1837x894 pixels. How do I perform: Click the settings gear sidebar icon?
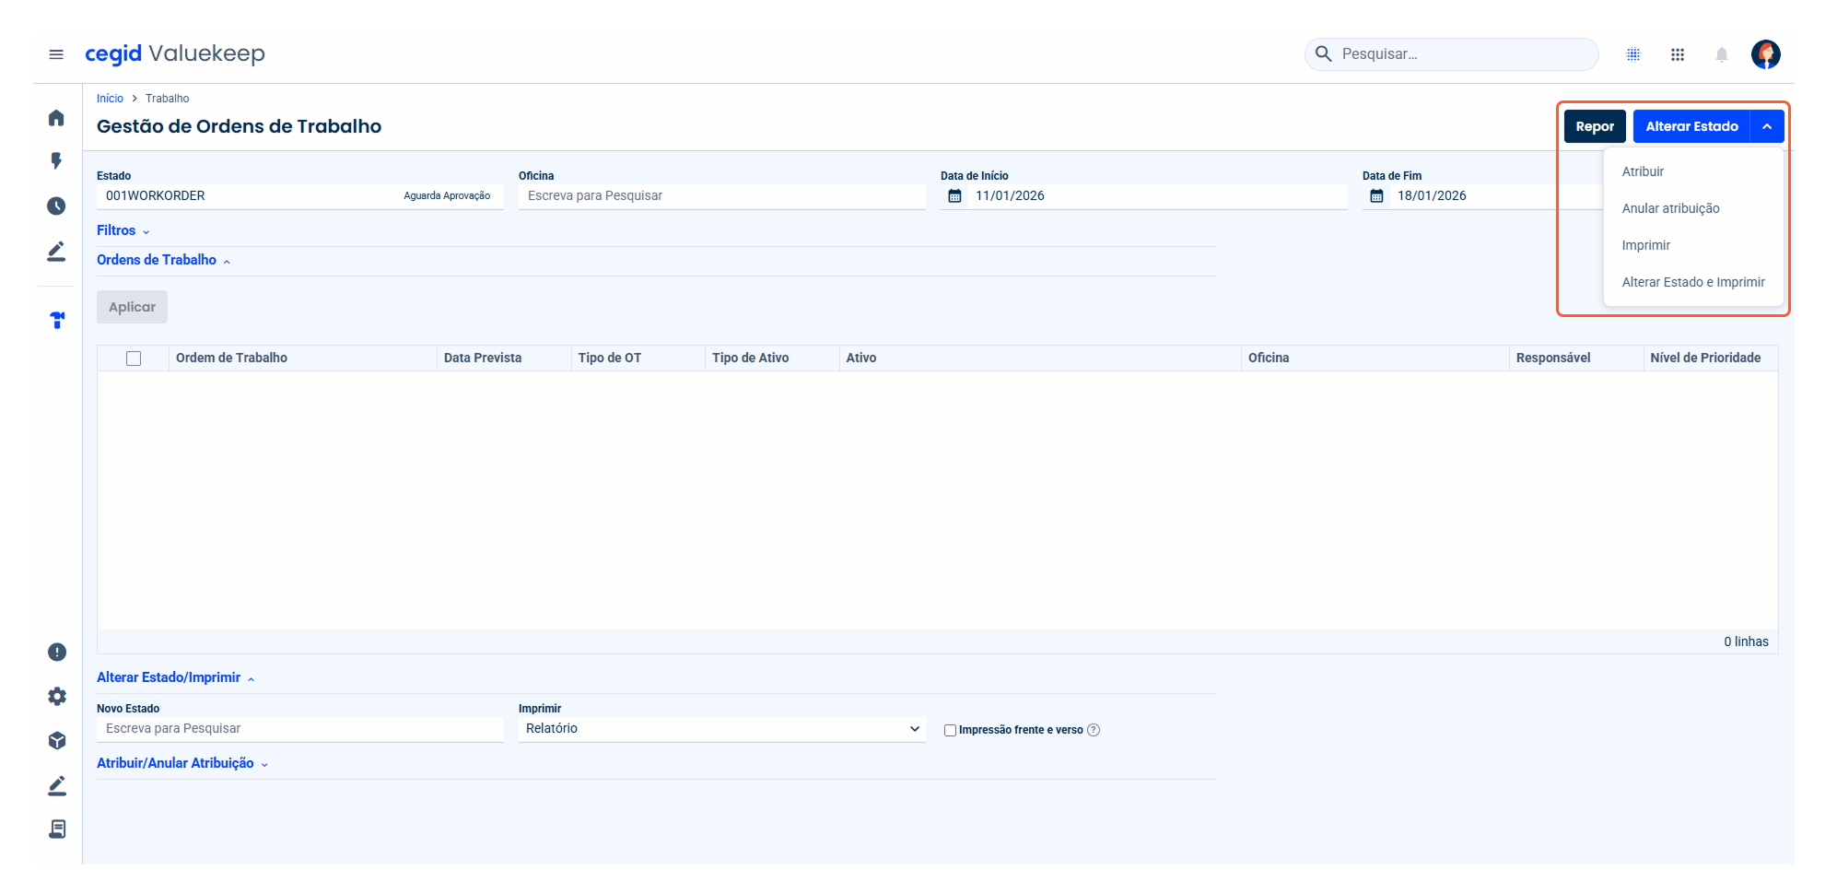57,696
